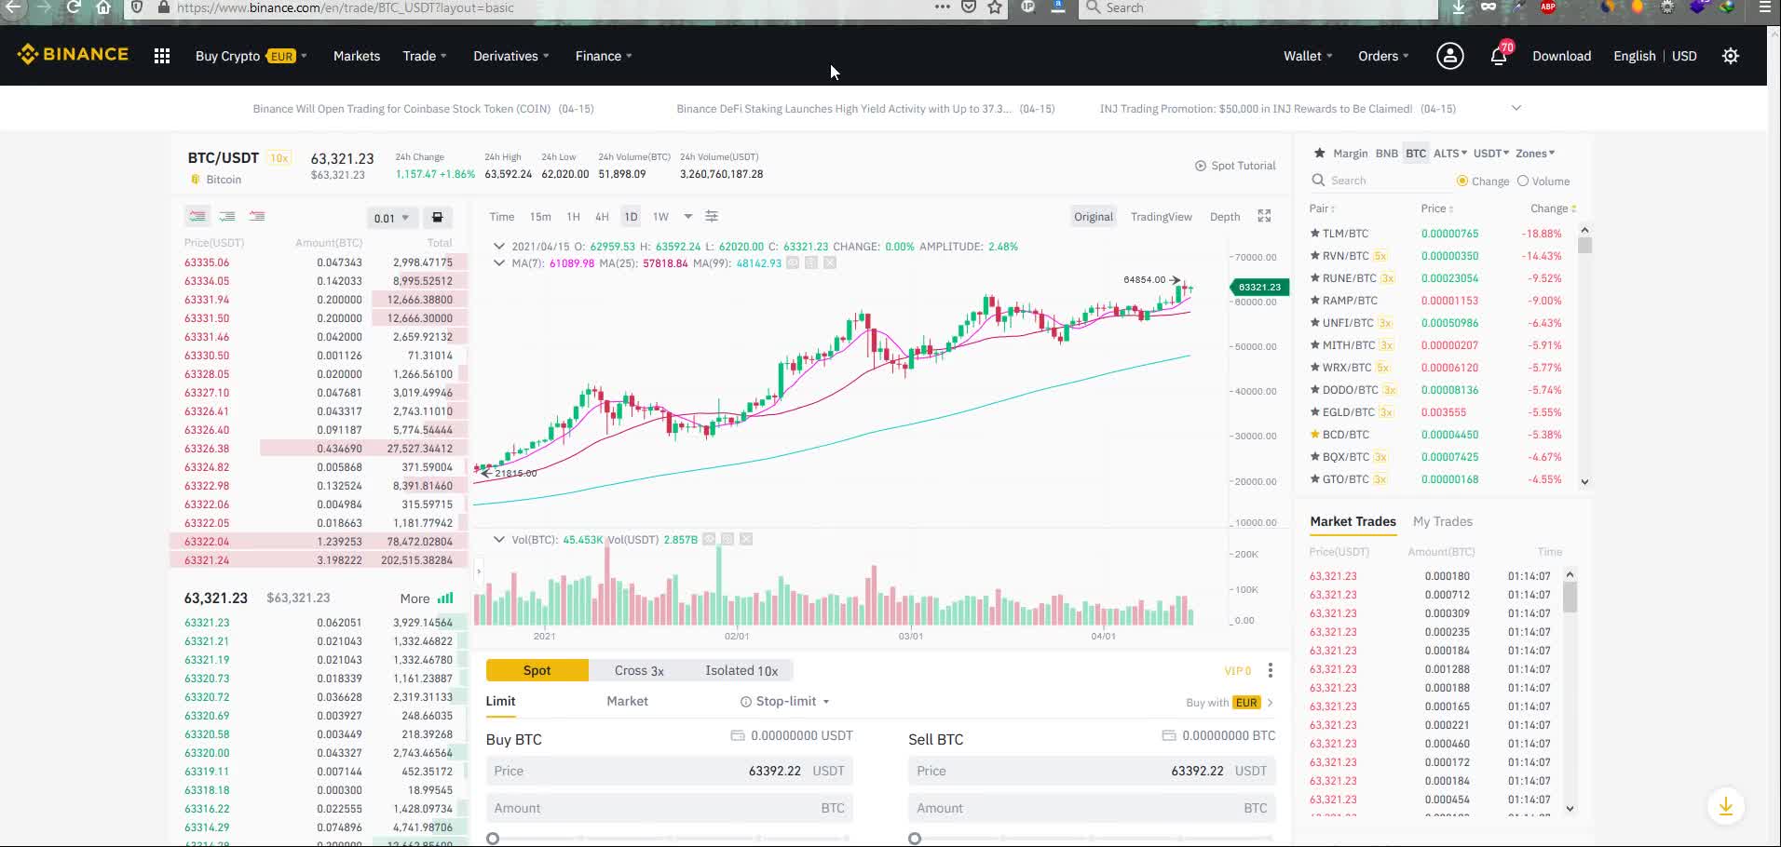Click the user account profile icon
This screenshot has width=1781, height=847.
[1449, 56]
